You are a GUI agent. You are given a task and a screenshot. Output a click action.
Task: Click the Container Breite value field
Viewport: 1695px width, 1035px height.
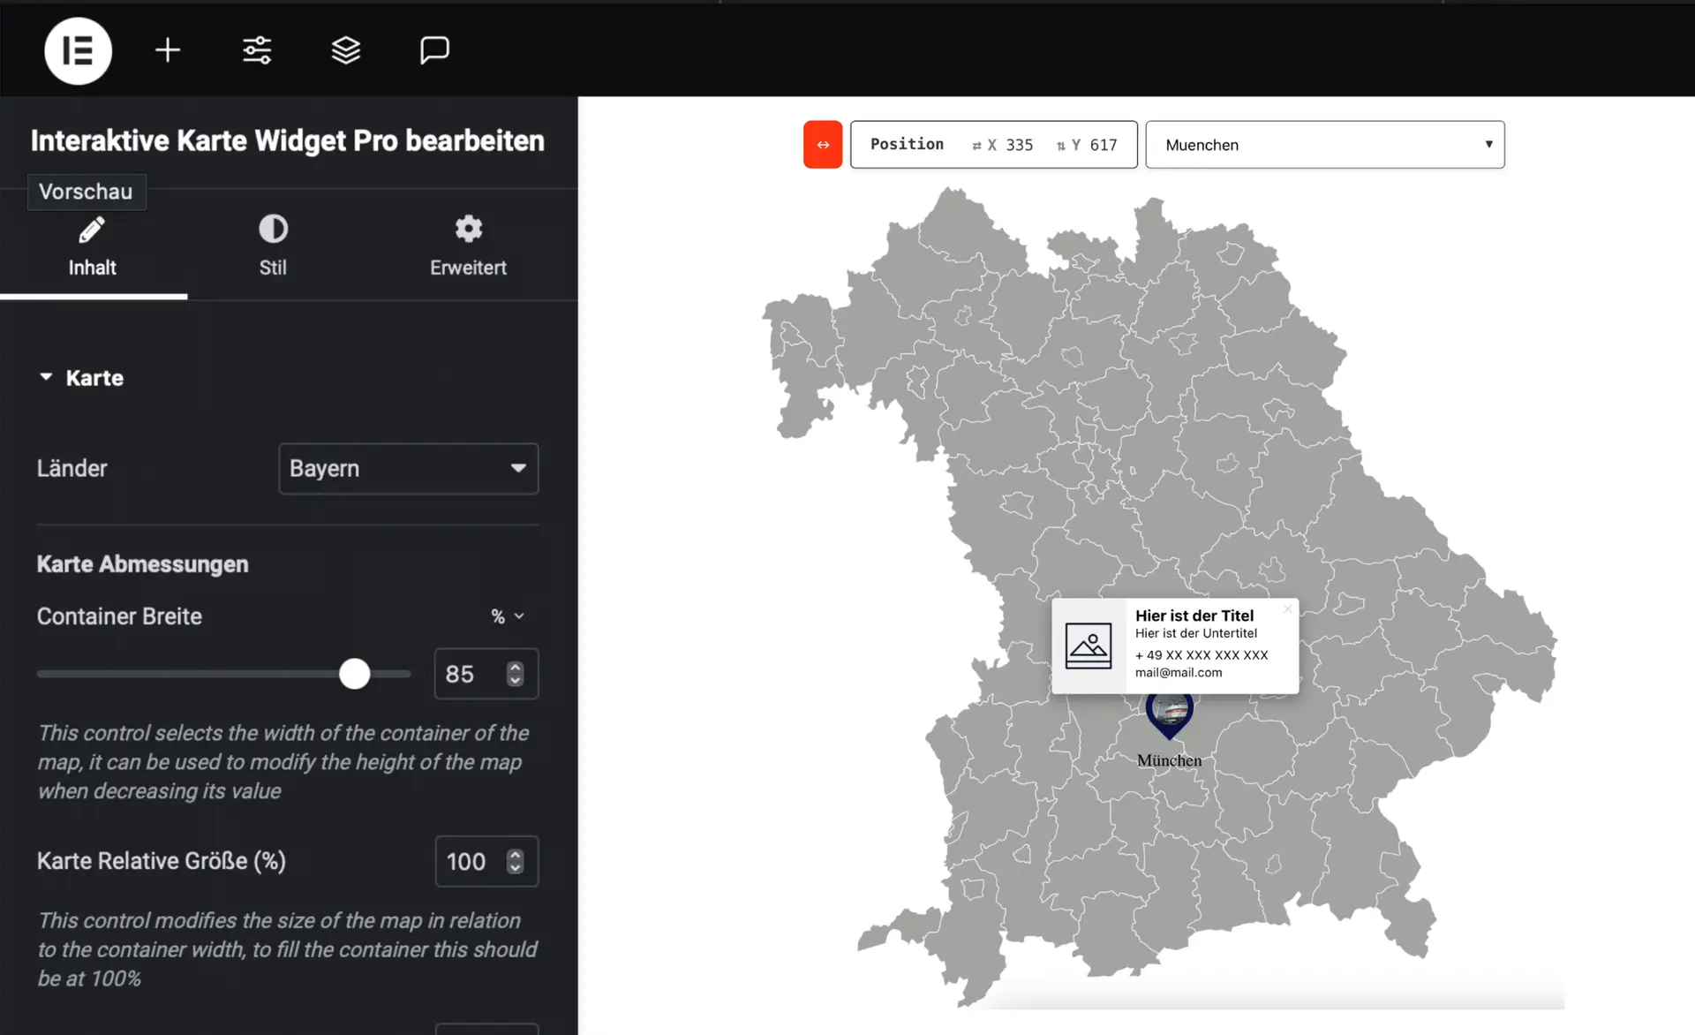pyautogui.click(x=486, y=674)
